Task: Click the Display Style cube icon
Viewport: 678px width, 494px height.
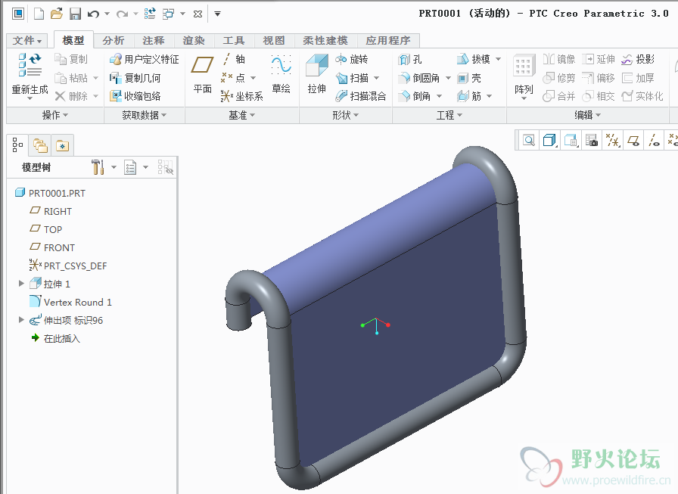Action: [x=549, y=140]
